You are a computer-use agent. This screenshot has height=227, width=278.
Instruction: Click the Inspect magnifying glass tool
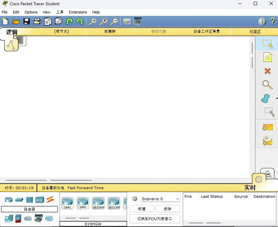tap(267, 84)
